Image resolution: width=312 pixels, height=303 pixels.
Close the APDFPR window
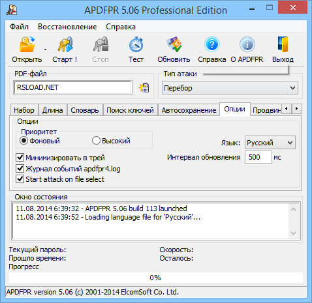coord(293,8)
